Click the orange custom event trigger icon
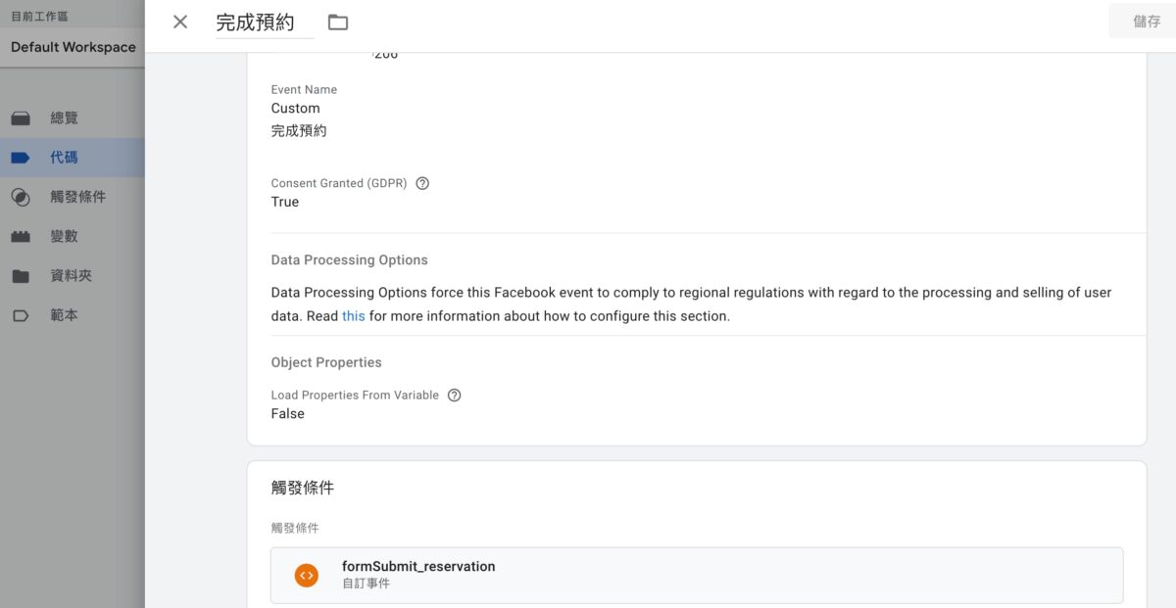Viewport: 1176px width, 608px height. 307,575
